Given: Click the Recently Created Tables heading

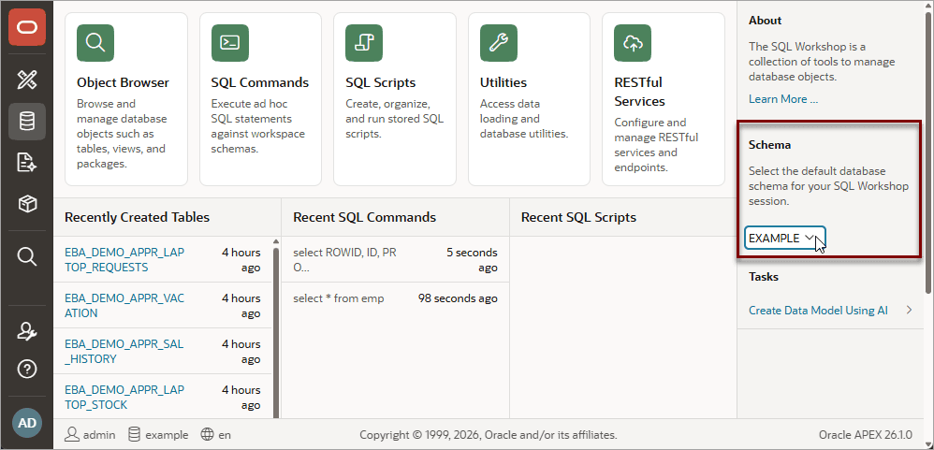Looking at the screenshot, I should pyautogui.click(x=137, y=217).
